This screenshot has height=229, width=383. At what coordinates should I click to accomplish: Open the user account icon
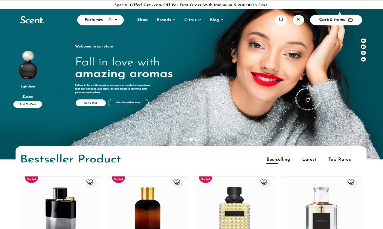[298, 20]
